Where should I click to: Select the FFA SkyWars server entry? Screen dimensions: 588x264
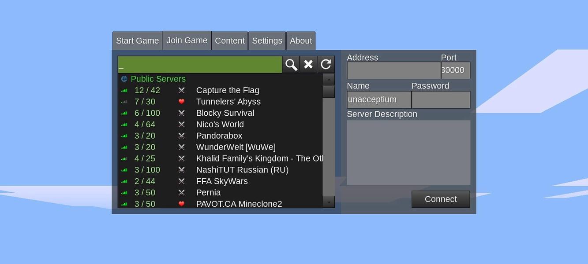[x=222, y=181]
